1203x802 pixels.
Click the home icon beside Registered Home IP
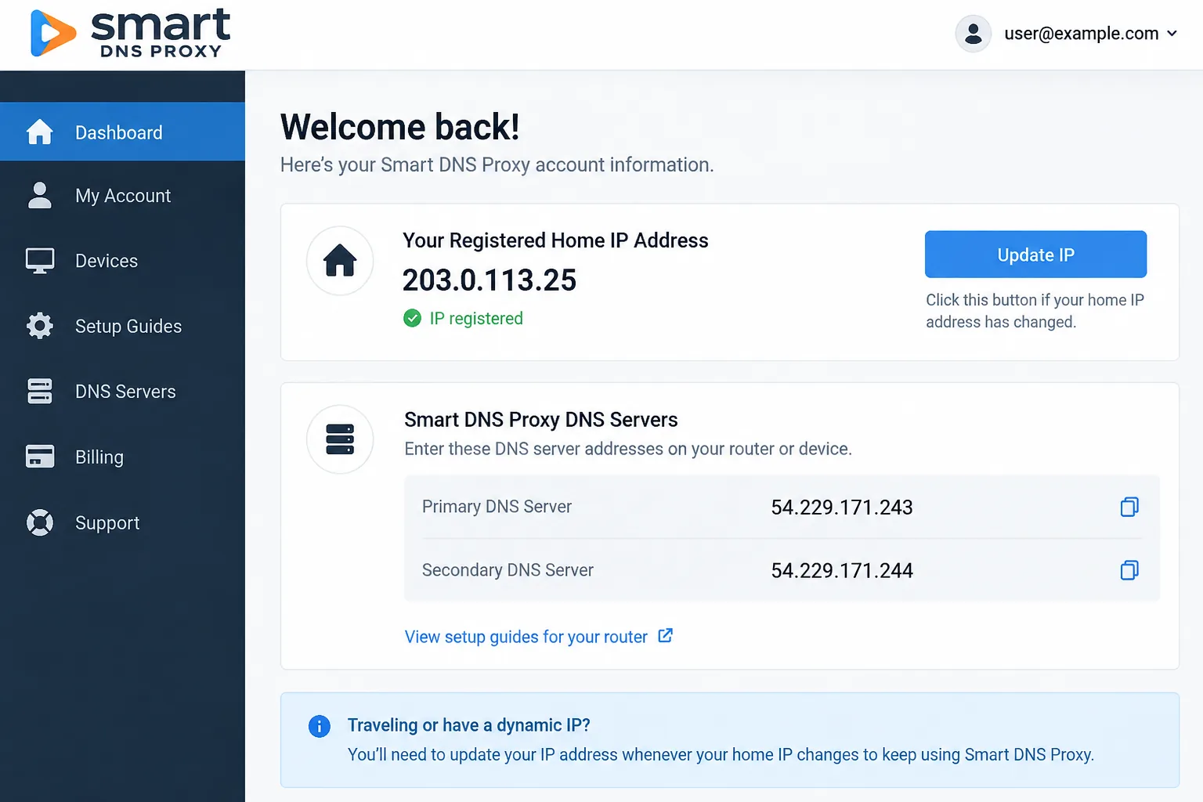[x=340, y=261]
